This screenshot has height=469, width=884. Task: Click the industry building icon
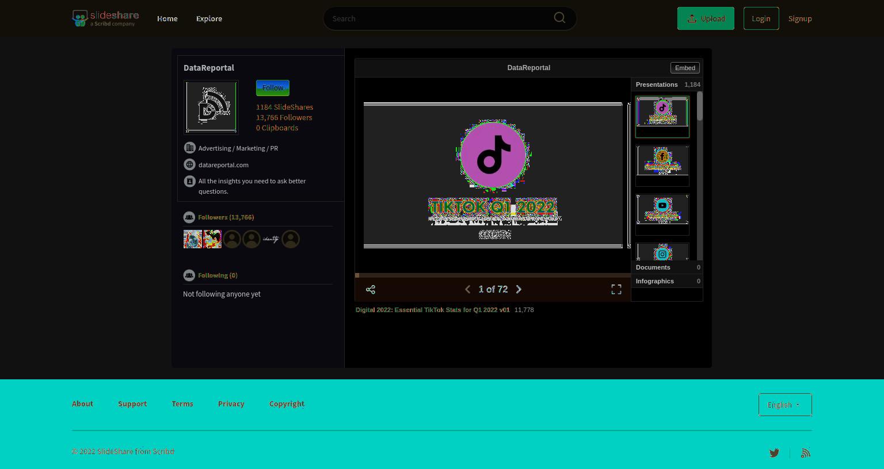[x=189, y=148]
